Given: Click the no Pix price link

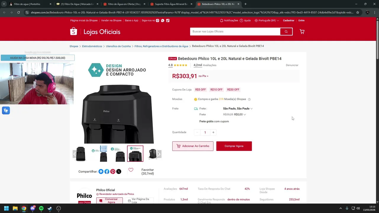Looking at the screenshot, I should click(x=203, y=76).
